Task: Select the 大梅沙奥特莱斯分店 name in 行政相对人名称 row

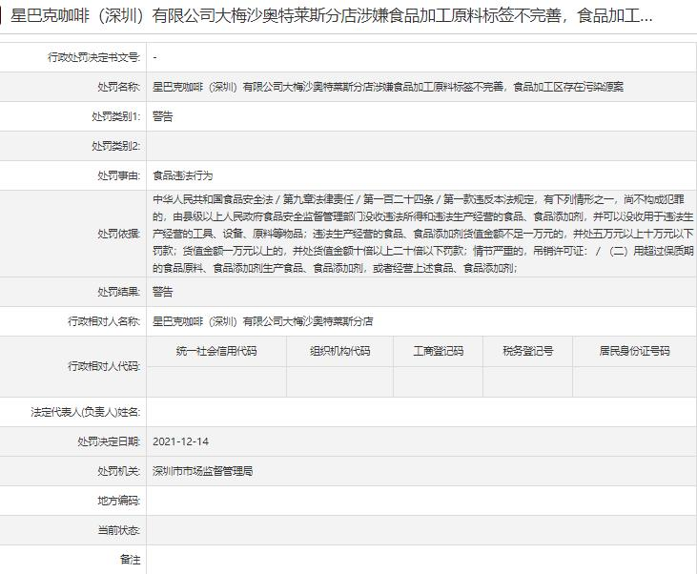Action: [263, 321]
